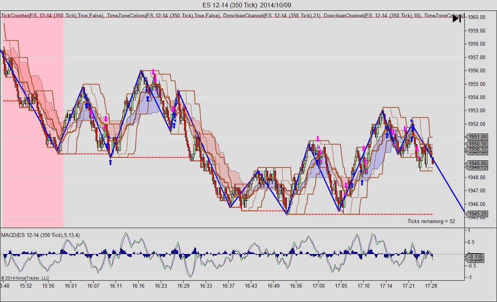497x302 pixels.
Task: Click the 1954.00 price axis label
Action: (x=477, y=97)
